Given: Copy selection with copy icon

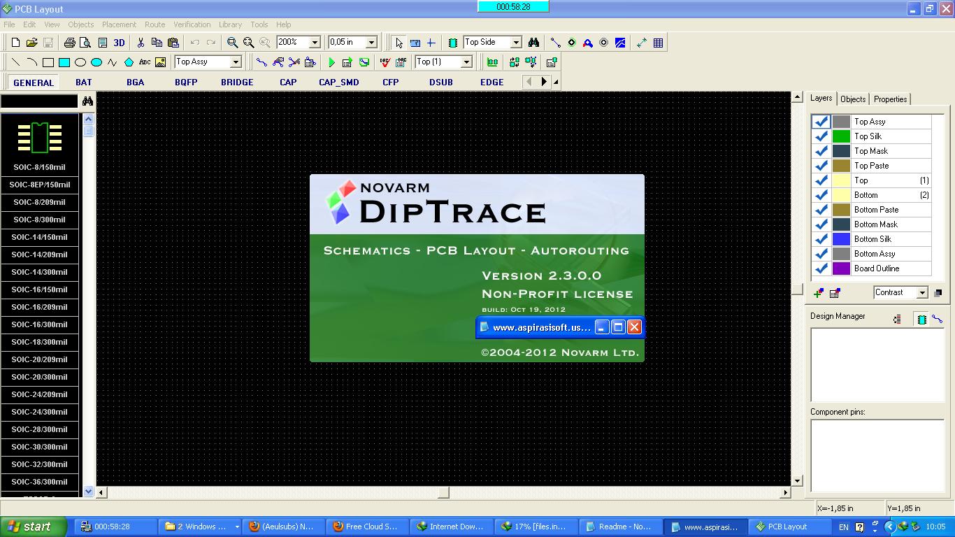Looking at the screenshot, I should pos(157,43).
